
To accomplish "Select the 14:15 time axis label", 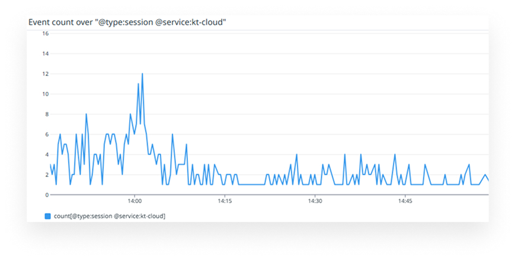I will tap(224, 201).
